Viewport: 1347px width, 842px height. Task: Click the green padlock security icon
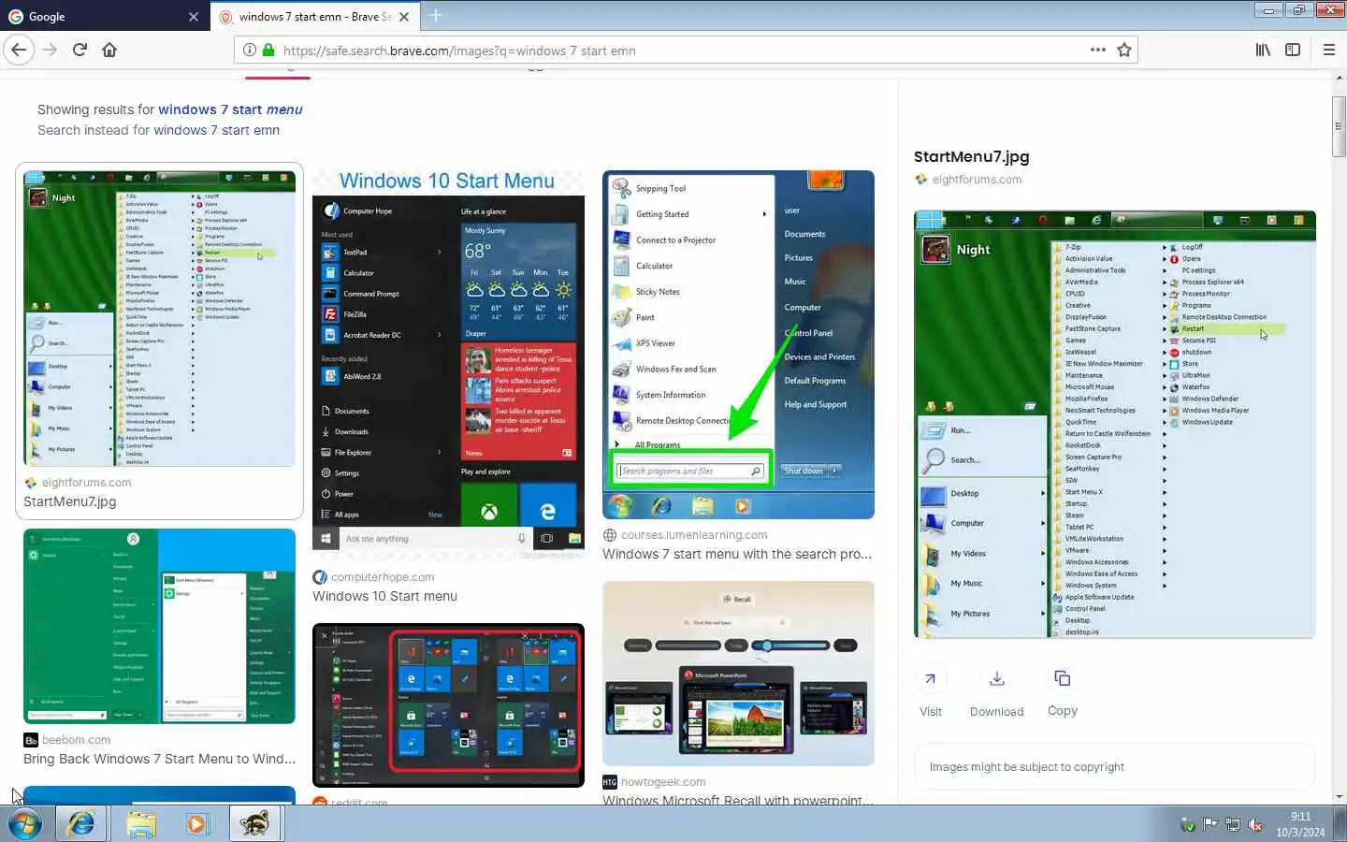pos(268,50)
